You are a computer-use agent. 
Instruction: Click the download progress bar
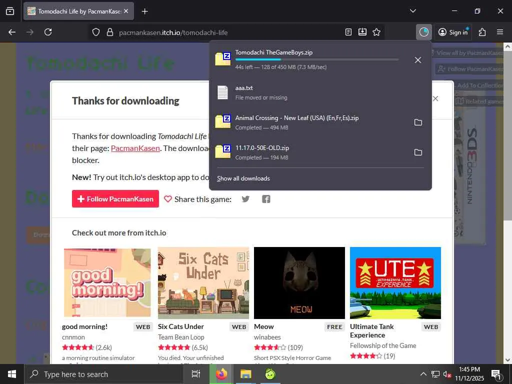click(x=316, y=60)
